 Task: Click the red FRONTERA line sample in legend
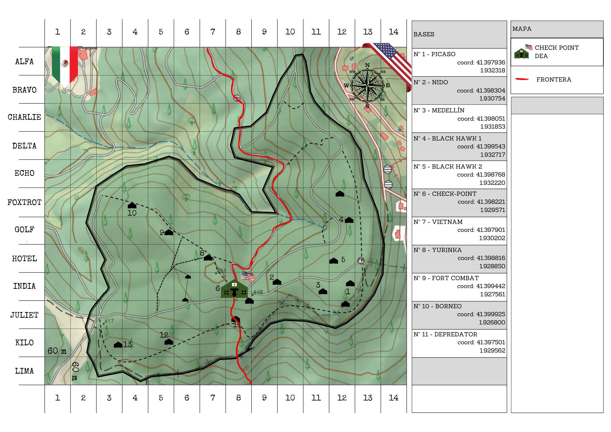coord(522,79)
